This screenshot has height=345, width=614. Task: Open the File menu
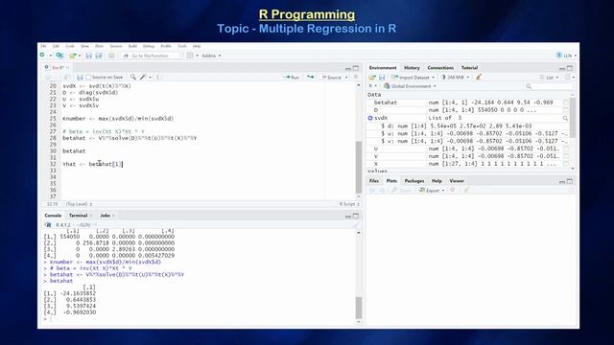pos(43,46)
